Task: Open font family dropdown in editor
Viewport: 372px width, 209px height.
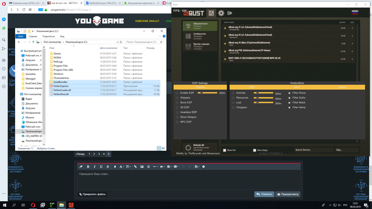Action: 121,167
